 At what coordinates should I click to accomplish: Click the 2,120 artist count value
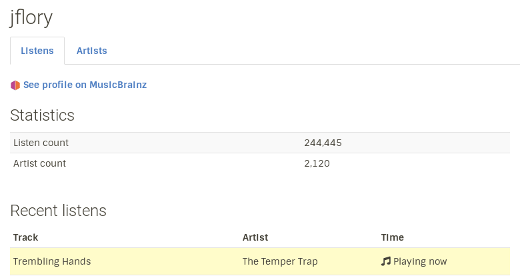[x=317, y=163]
